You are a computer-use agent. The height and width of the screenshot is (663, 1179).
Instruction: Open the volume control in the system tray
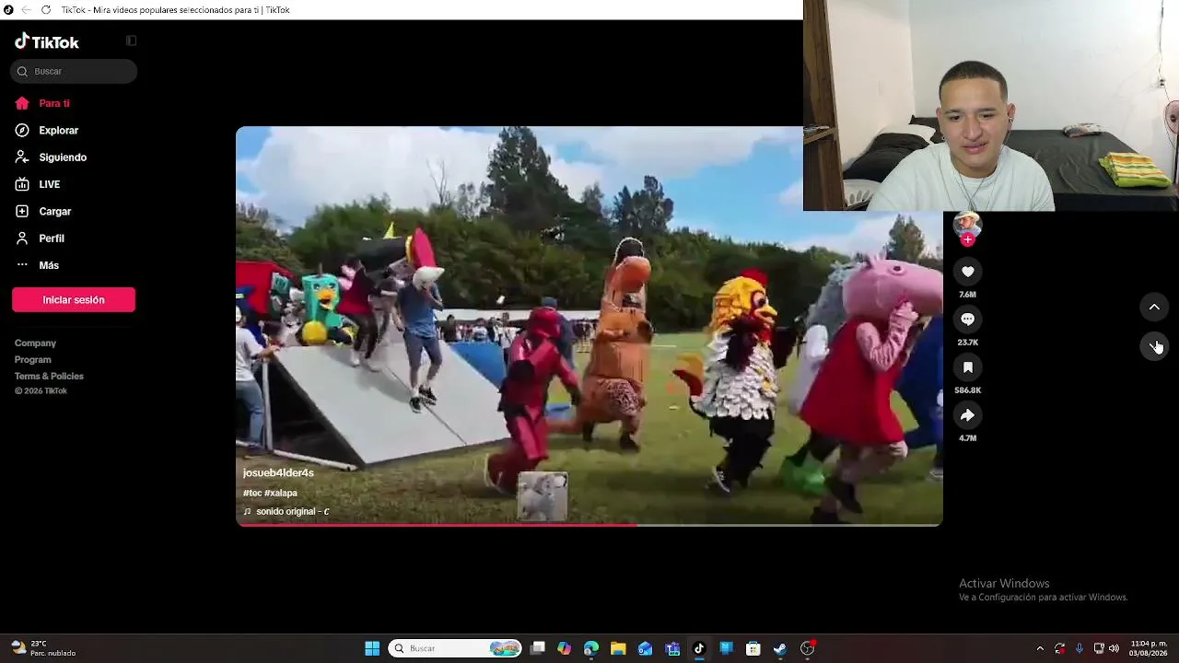(1115, 648)
